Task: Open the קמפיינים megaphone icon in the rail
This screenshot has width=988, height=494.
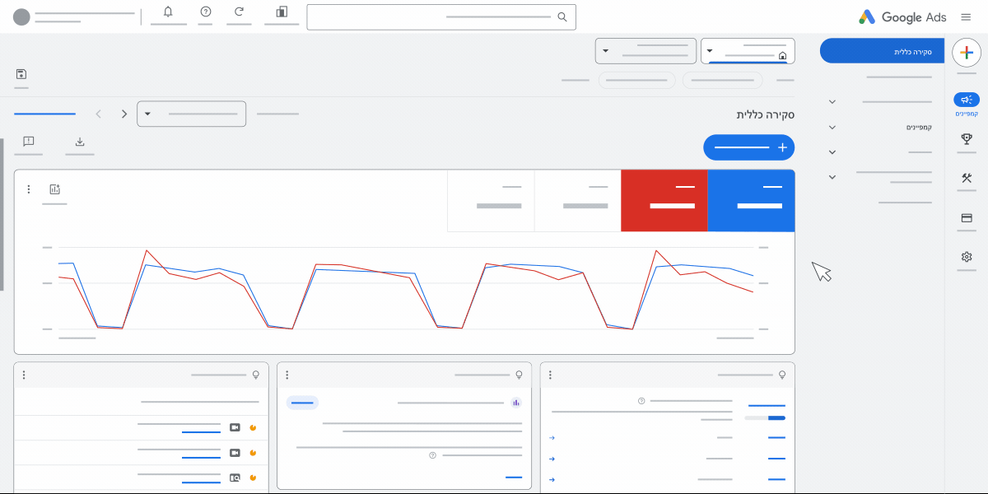Action: [x=967, y=99]
